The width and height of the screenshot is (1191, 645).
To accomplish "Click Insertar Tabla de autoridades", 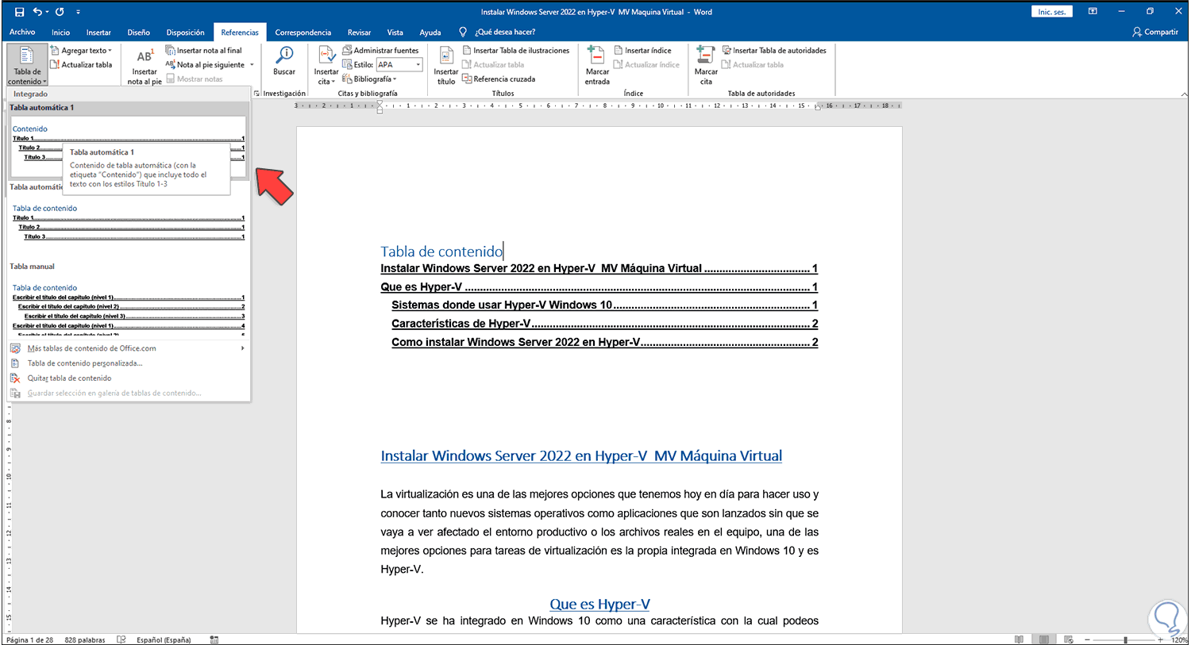I will 774,51.
